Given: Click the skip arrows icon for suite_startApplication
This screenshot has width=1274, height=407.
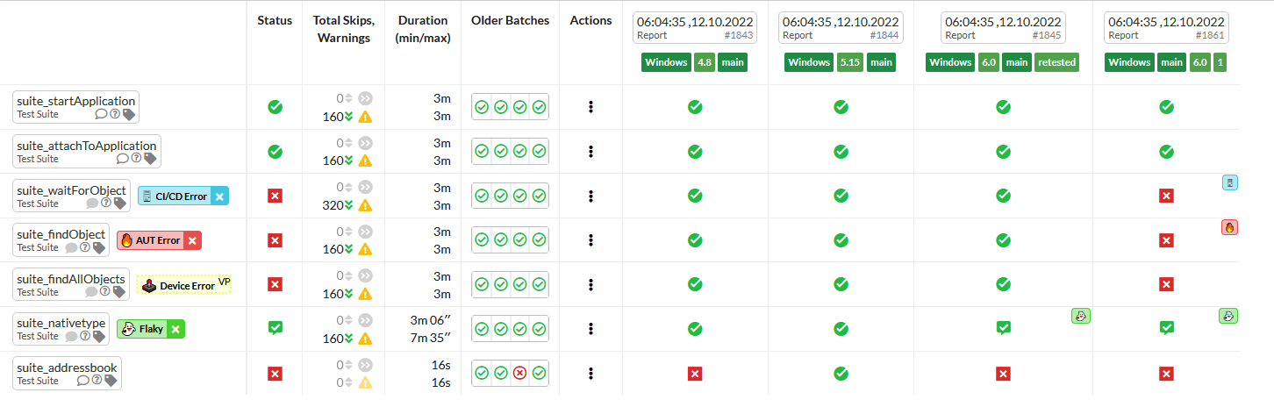Looking at the screenshot, I should [x=365, y=98].
